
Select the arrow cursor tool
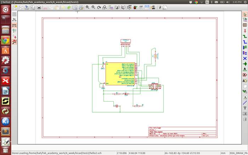point(245,15)
